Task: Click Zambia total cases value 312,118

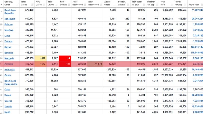Action: tap(29, 106)
